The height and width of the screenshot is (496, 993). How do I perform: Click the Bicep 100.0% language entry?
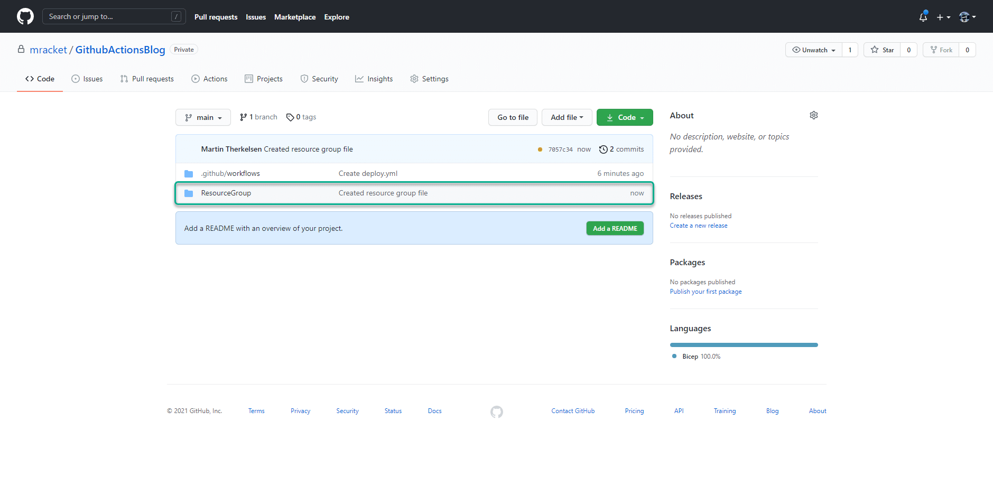pyautogui.click(x=697, y=357)
